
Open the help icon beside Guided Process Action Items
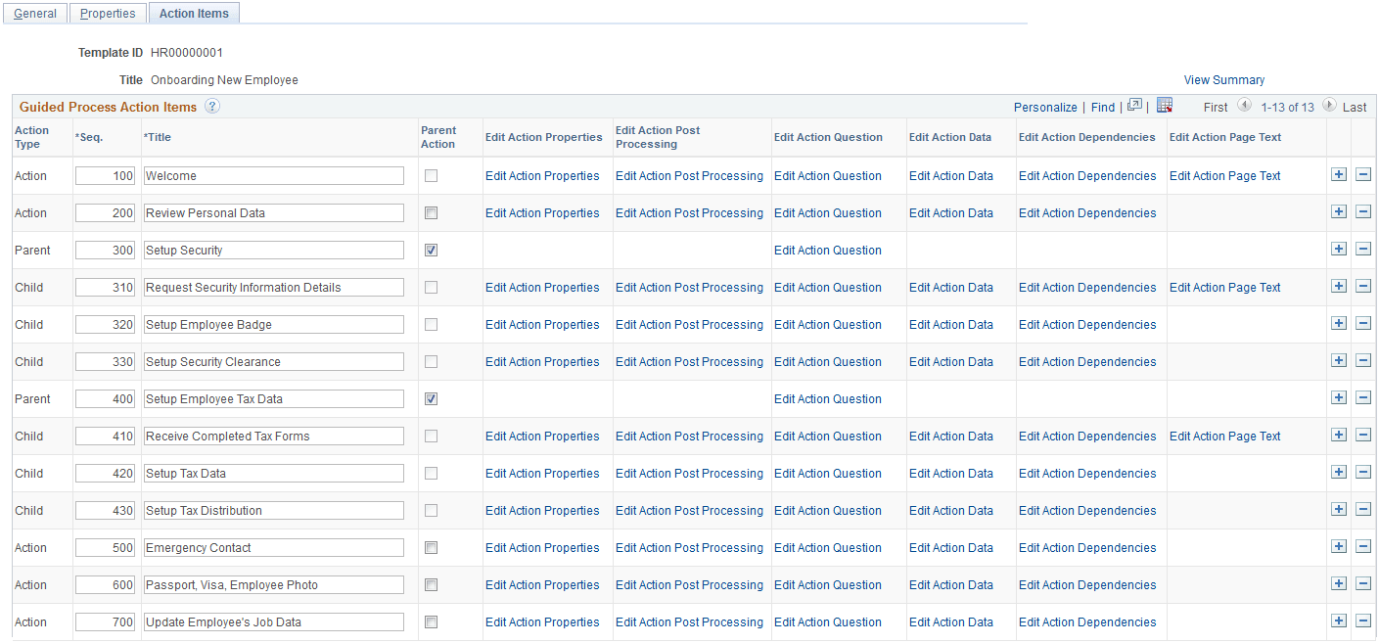[x=212, y=107]
